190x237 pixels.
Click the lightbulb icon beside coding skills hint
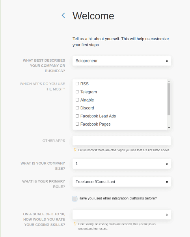click(75, 224)
